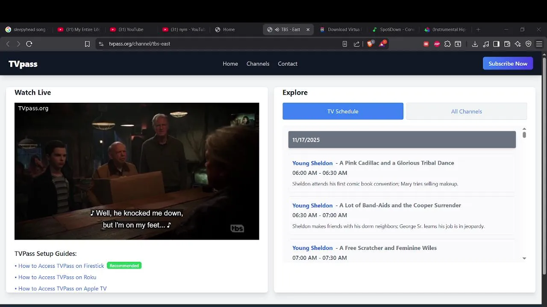
Task: Click the 07:00 AM - 07:30 AM time
Action: click(320, 258)
